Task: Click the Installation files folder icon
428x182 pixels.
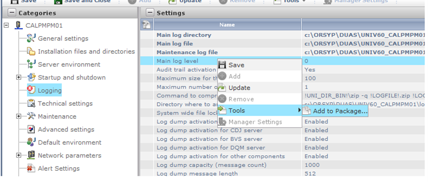Action: (x=32, y=52)
